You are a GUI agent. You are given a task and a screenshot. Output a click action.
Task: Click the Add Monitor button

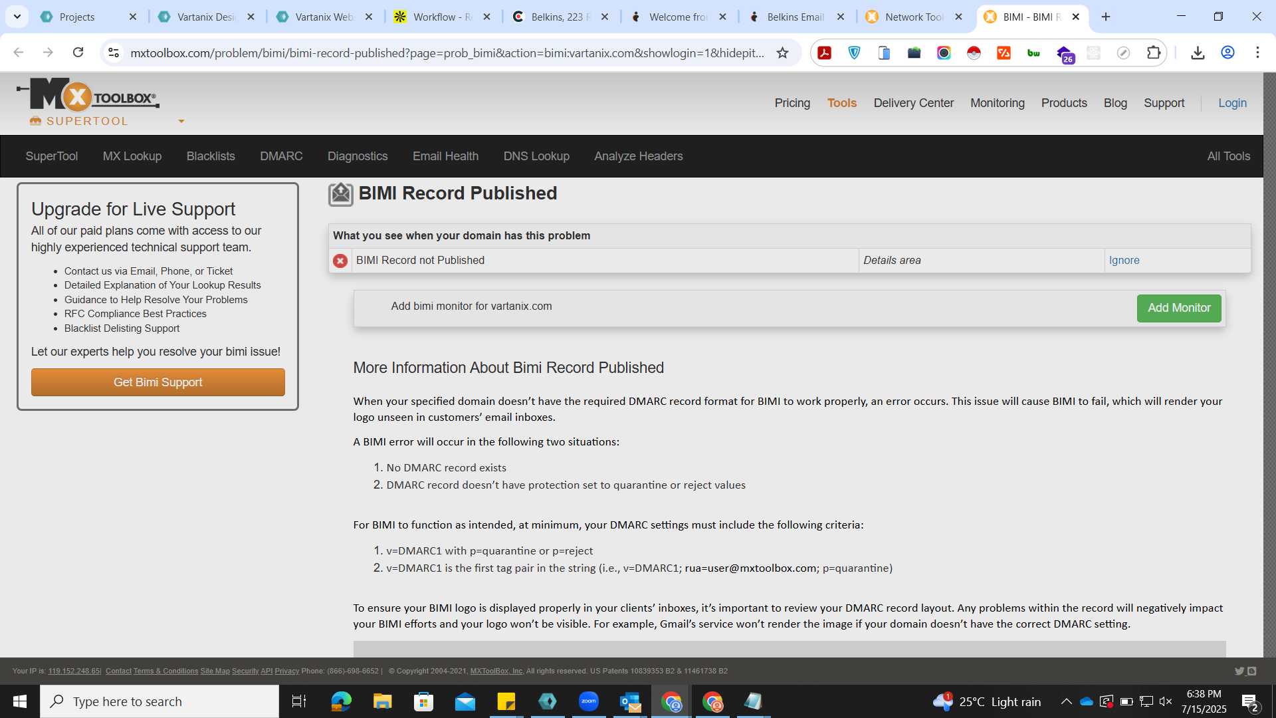pyautogui.click(x=1179, y=308)
